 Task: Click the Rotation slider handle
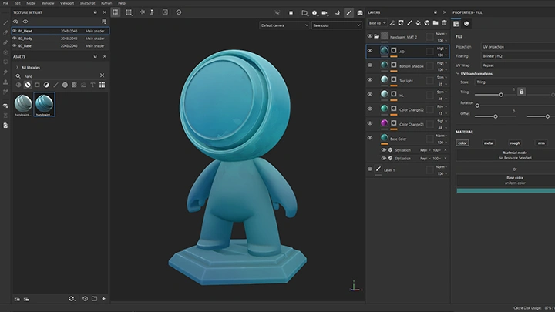pos(477,104)
